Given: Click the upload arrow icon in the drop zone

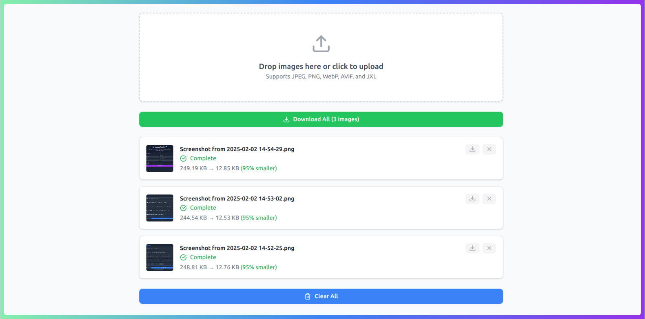Looking at the screenshot, I should coord(321,44).
